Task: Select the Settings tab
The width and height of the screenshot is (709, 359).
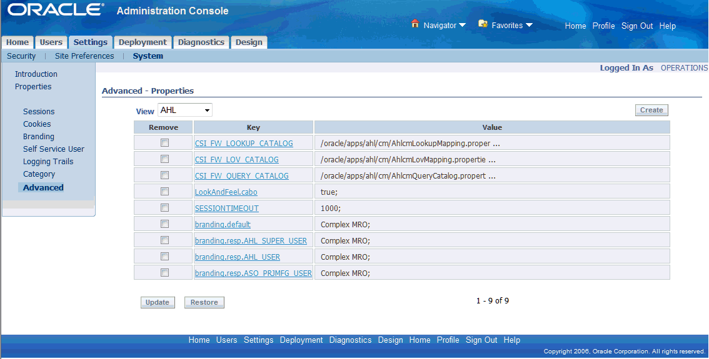Action: point(91,42)
